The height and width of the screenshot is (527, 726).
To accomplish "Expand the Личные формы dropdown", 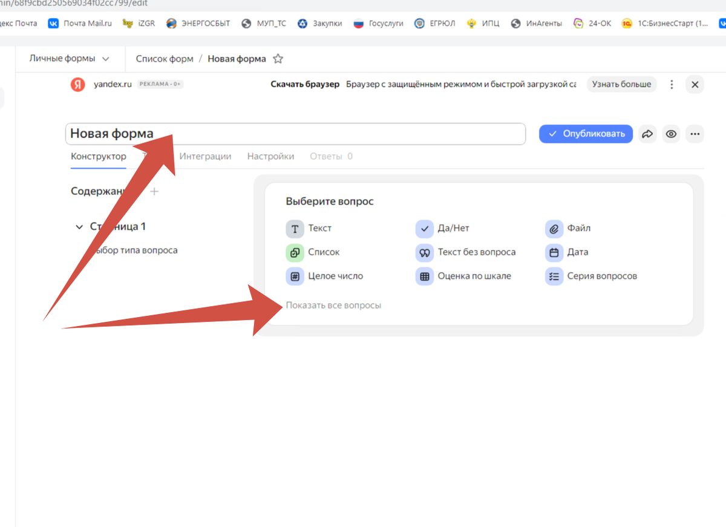I will pos(70,59).
